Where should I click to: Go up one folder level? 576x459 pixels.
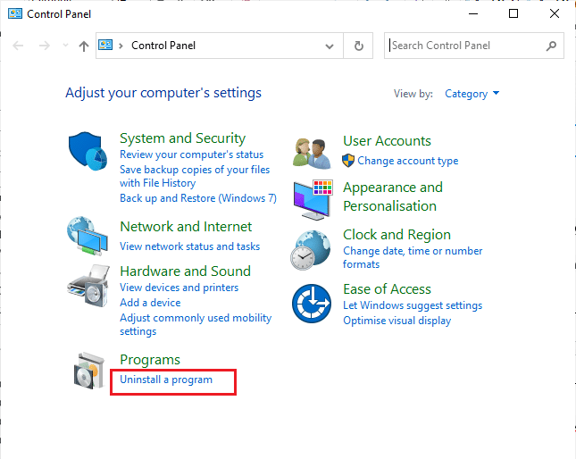83,46
